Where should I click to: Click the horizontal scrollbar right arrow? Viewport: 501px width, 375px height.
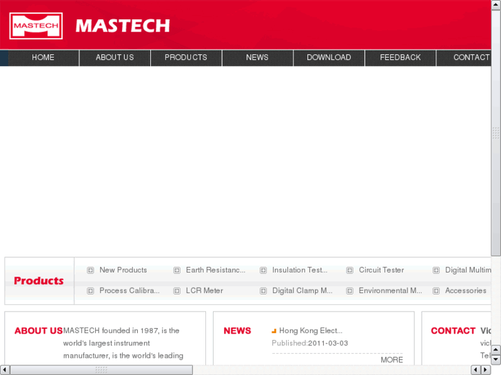486,370
